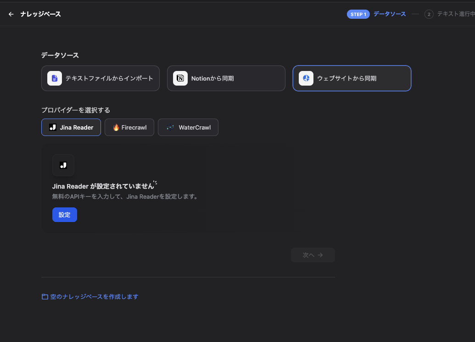The height and width of the screenshot is (342, 475).
Task: Click the 次へ button
Action: [x=313, y=255]
